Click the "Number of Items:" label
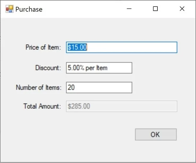Image resolution: width=196 pixels, height=163 pixels. click(x=38, y=87)
